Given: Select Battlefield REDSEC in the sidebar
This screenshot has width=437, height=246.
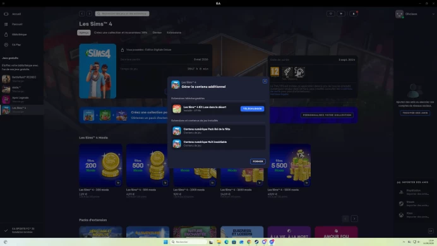Looking at the screenshot, I should 21,79.
